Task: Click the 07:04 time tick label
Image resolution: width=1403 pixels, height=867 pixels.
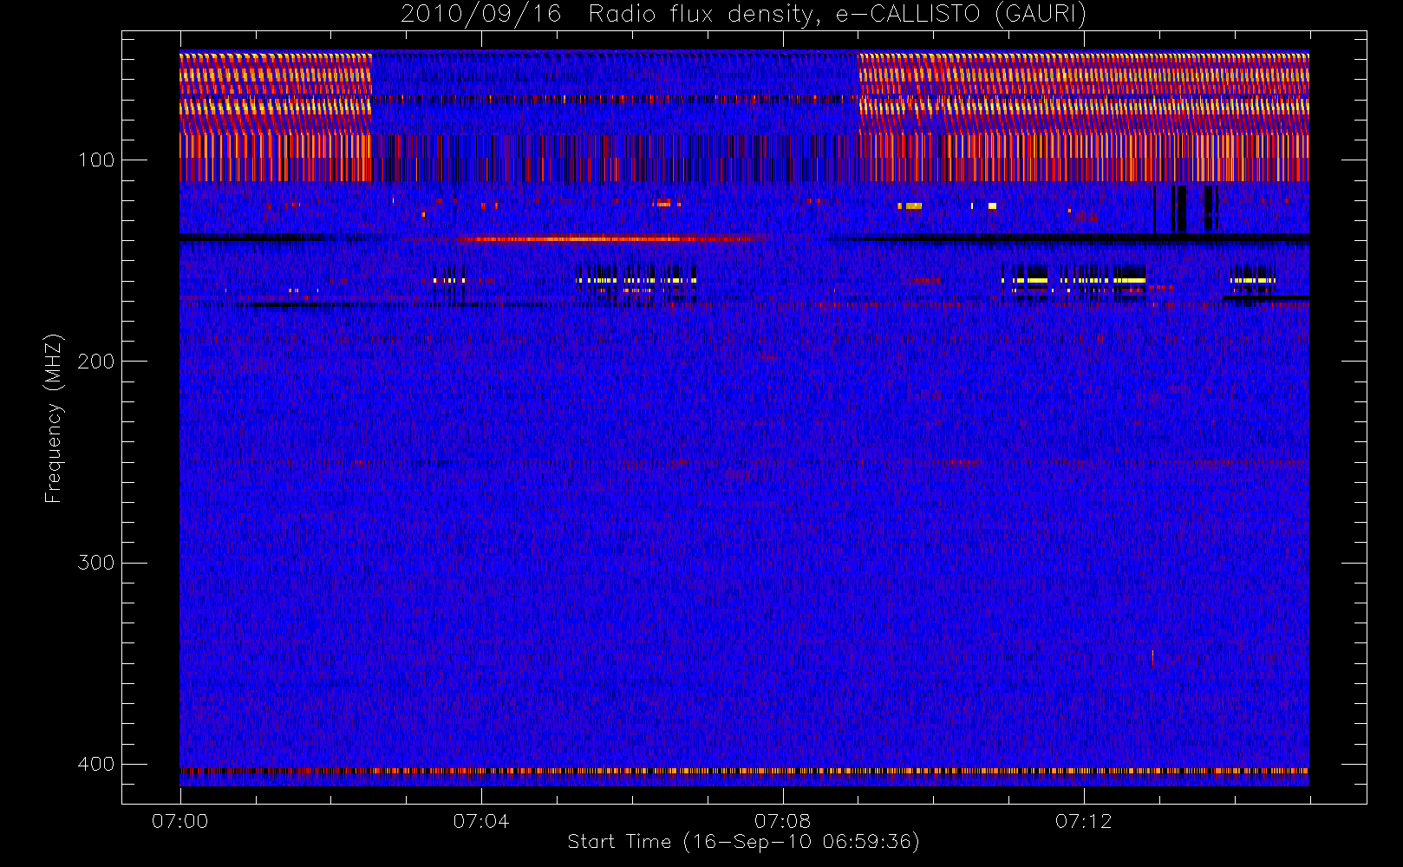Action: (x=481, y=821)
